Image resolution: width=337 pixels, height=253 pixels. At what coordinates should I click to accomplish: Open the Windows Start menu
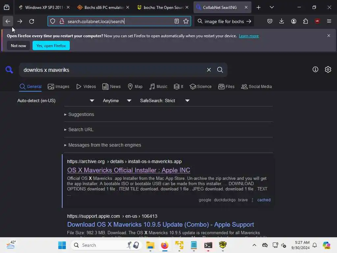coord(62,245)
